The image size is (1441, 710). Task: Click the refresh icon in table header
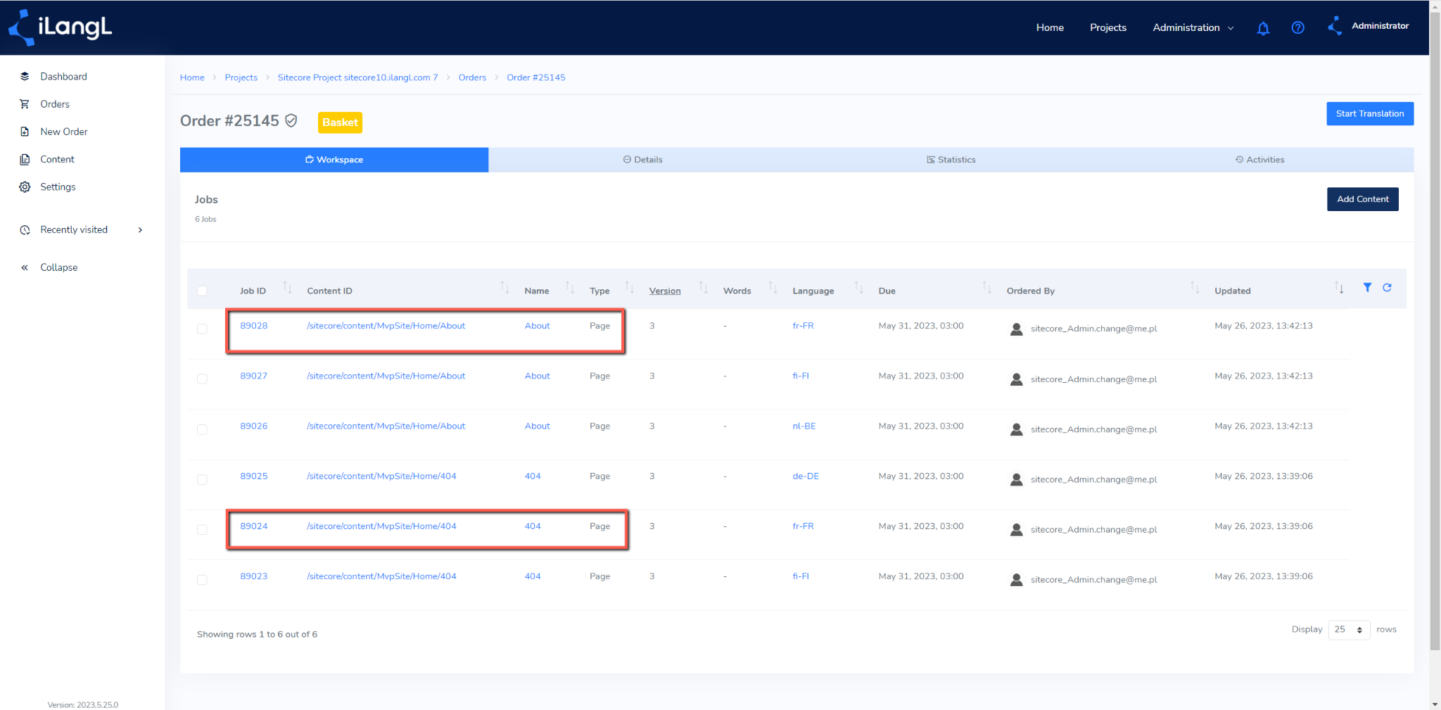click(1387, 287)
